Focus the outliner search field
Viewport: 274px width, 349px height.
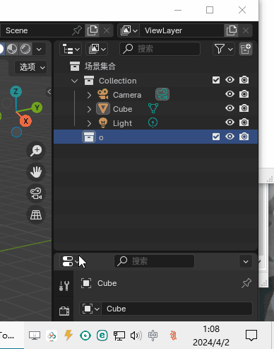click(160, 49)
